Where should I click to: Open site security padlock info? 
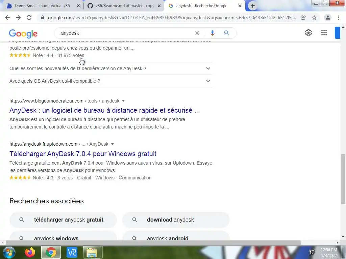[x=43, y=18]
